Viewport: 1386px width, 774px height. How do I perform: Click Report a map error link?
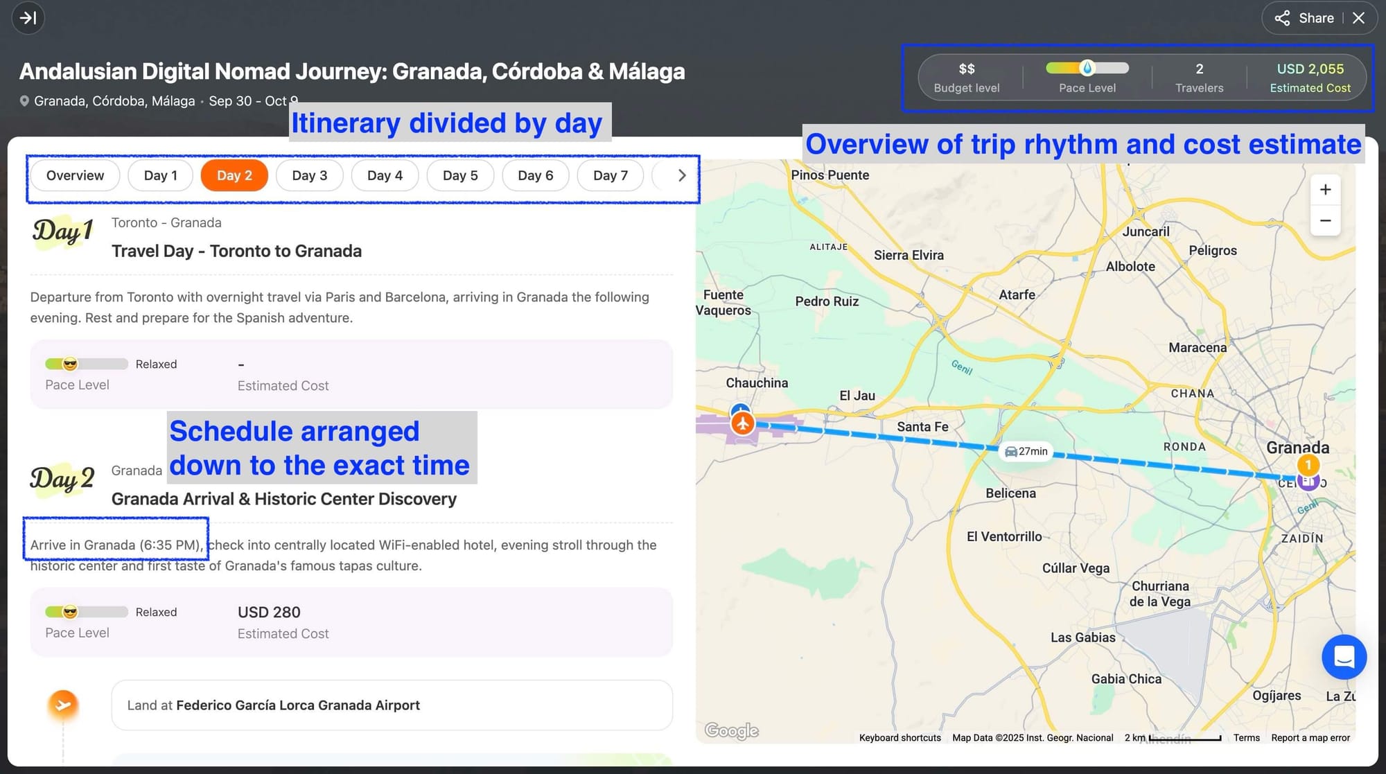pos(1310,737)
